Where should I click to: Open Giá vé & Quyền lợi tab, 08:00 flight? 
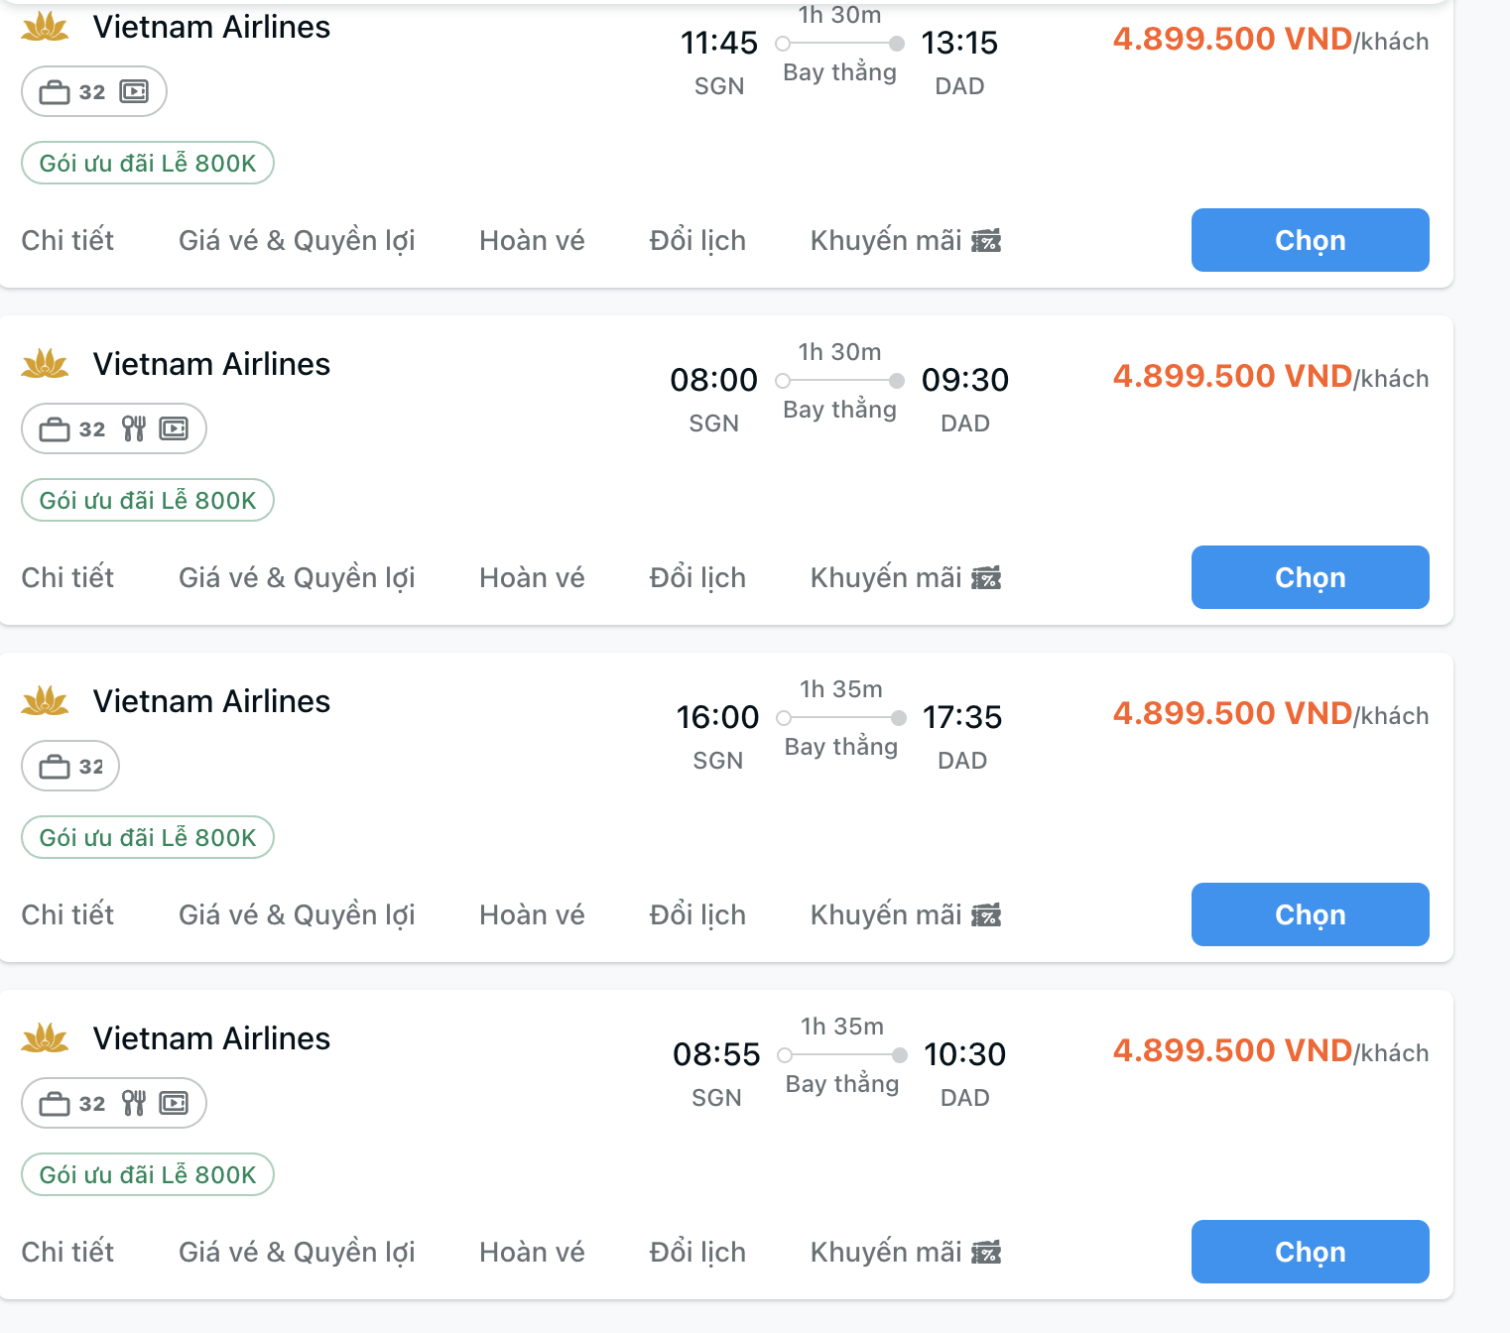[x=297, y=577]
